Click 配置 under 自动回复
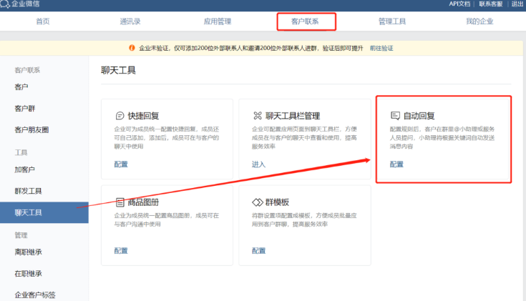 [396, 164]
